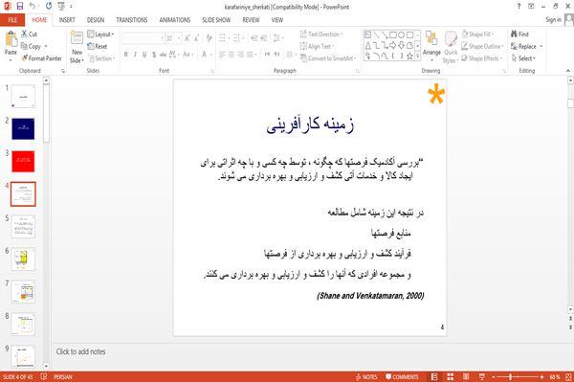
Task: Open Align Text dropdown
Action: 317,46
